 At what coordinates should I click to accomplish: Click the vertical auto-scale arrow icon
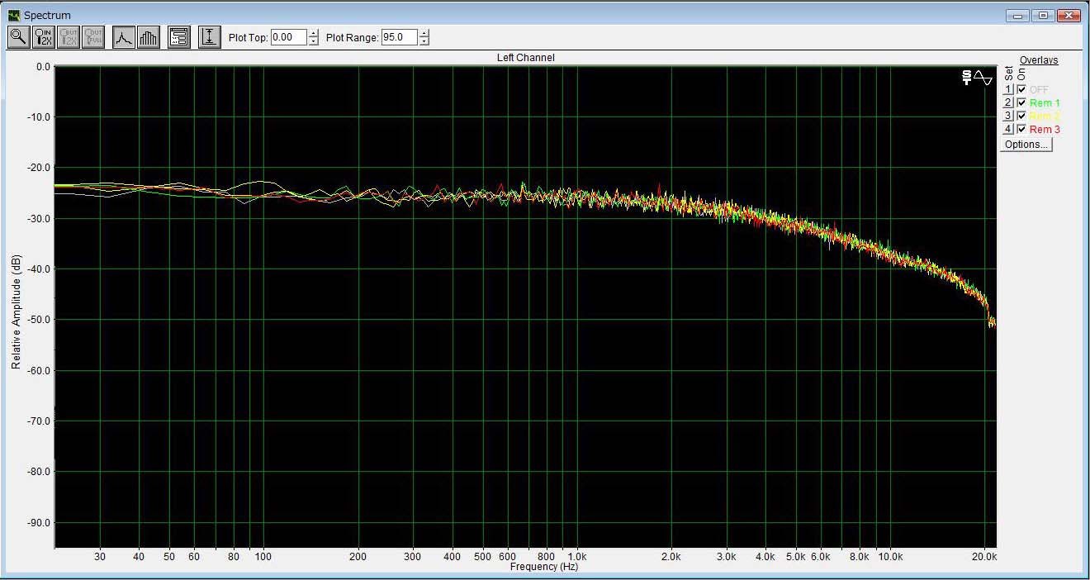coord(210,37)
